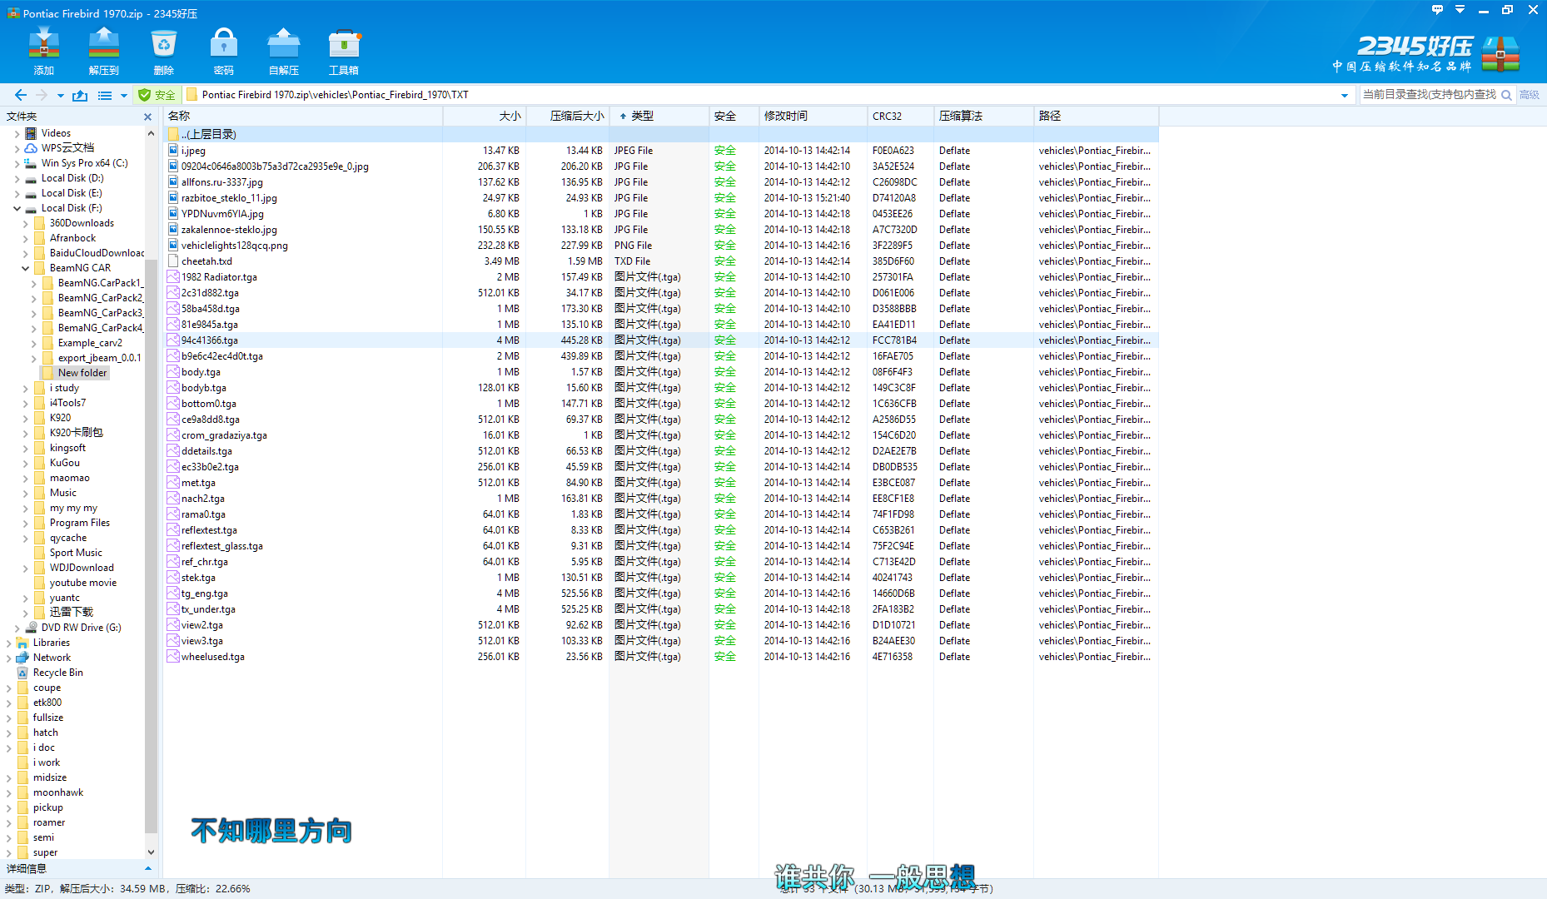
Task: Expand the Local Disk (D:) node
Action: coord(17,178)
